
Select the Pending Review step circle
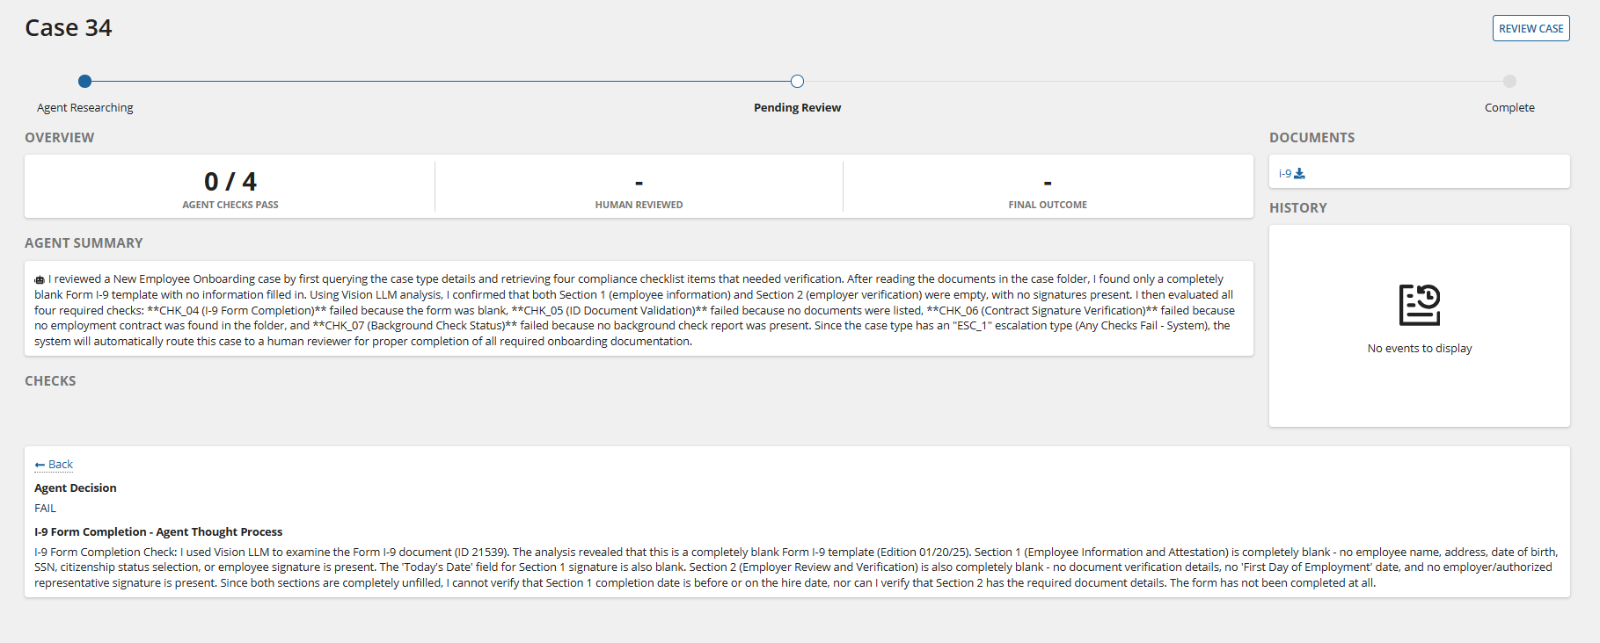[797, 81]
